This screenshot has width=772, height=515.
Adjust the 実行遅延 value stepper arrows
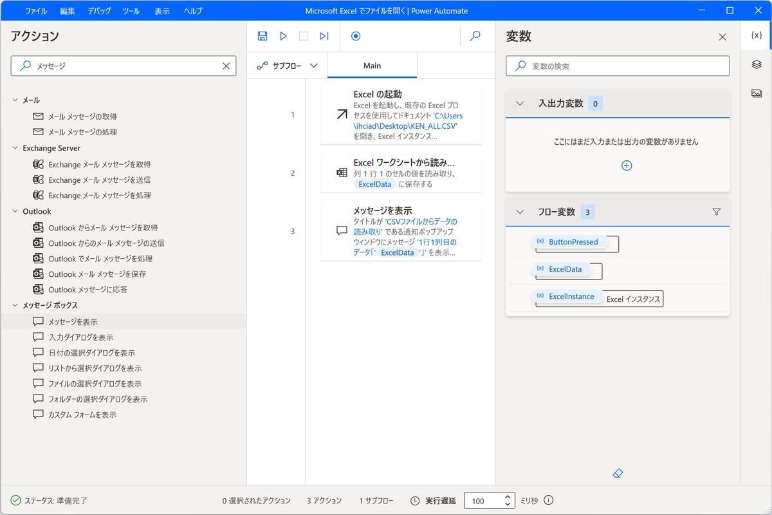(508, 500)
